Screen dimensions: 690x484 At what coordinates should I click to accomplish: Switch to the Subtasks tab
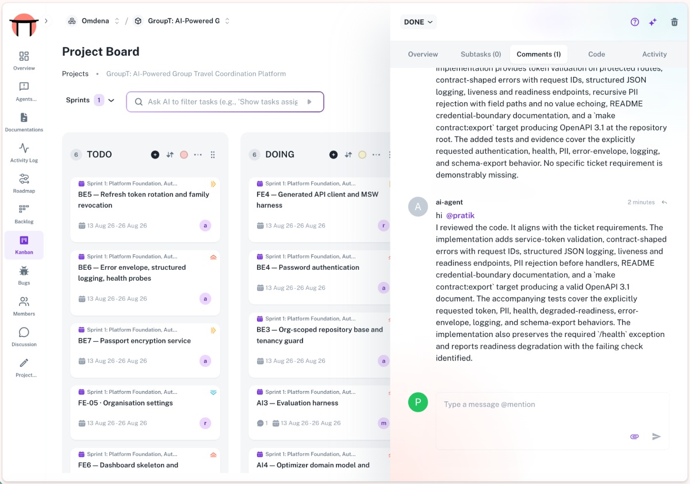click(x=481, y=54)
